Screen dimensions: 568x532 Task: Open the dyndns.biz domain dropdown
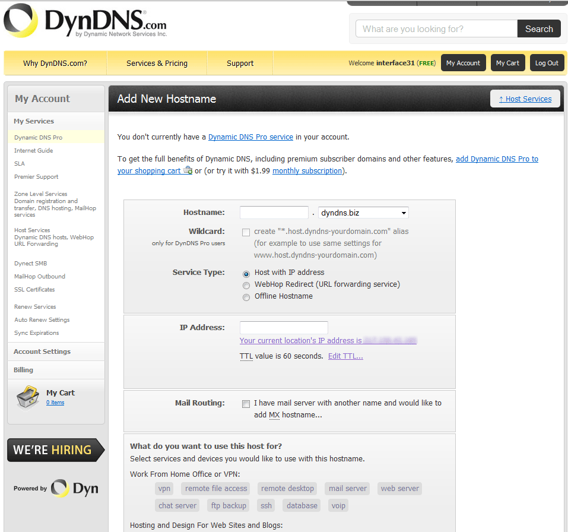click(x=363, y=213)
